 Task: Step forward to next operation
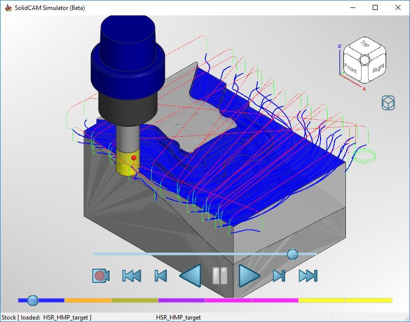click(279, 276)
